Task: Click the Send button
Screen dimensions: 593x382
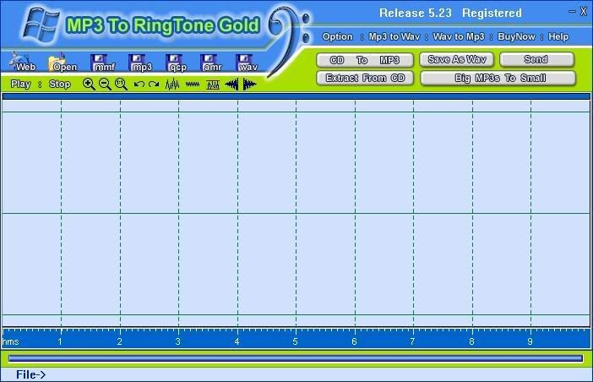Action: coord(536,59)
